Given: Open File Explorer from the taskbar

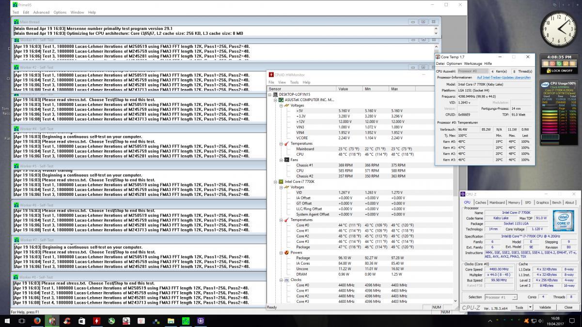Looking at the screenshot, I should 171,321.
